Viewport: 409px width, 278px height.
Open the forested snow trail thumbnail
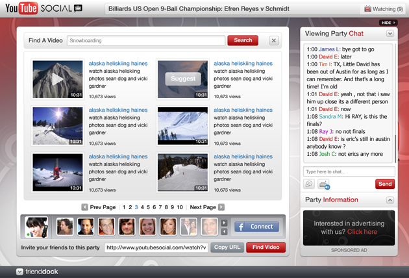(x=182, y=172)
